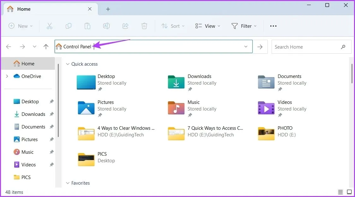Click the main pane vertical scrollbar
355x197 pixels.
pyautogui.click(x=352, y=74)
